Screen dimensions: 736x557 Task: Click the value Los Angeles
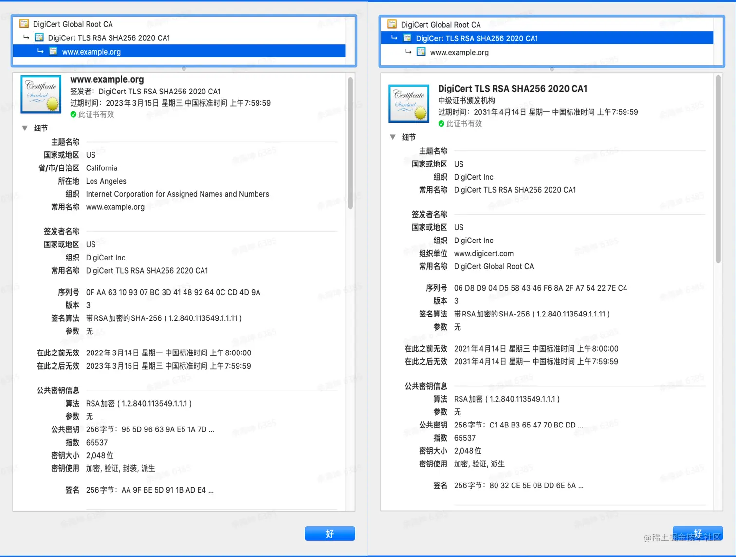(106, 181)
